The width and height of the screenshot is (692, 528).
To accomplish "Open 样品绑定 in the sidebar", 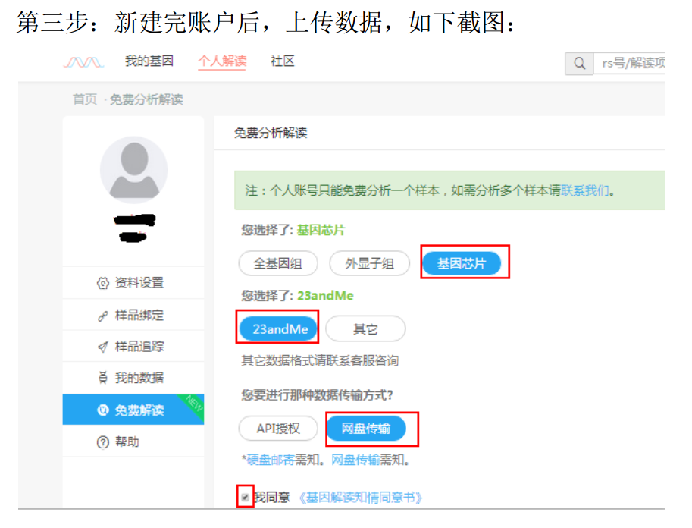I will (x=133, y=315).
